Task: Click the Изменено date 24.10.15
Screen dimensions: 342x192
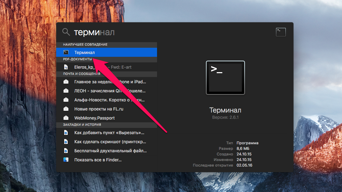Action: click(244, 160)
